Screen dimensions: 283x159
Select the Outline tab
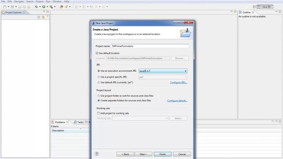(246, 12)
